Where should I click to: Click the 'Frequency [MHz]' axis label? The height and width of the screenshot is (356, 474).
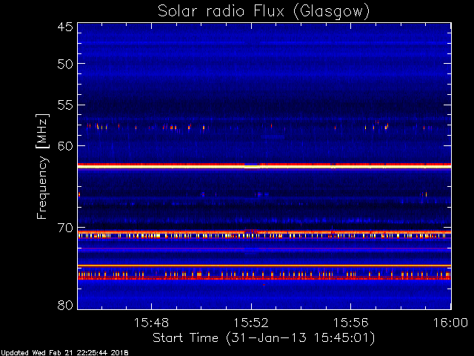pyautogui.click(x=42, y=166)
